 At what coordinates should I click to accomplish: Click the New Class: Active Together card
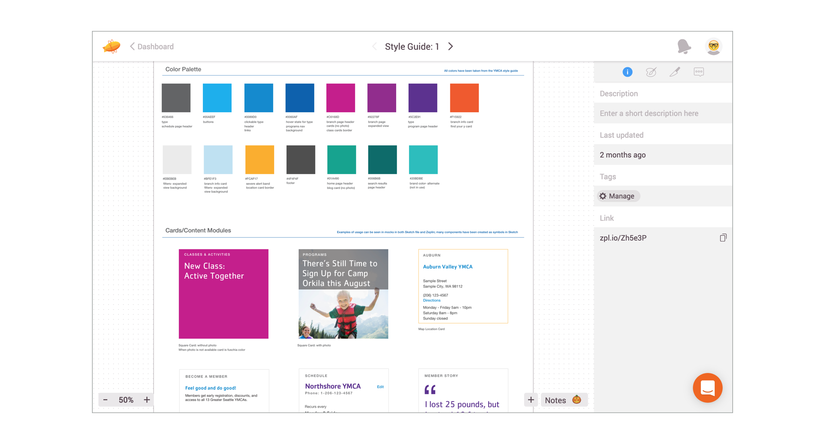pyautogui.click(x=223, y=294)
